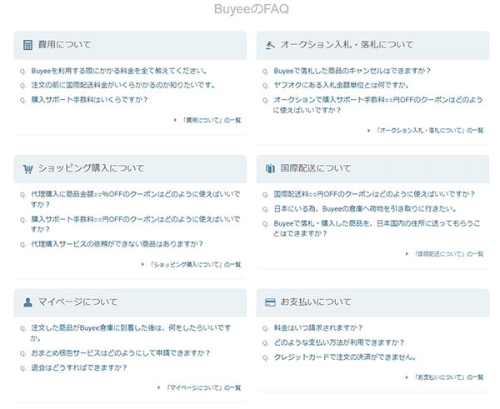500x409 pixels.
Task: Open question Buyeeで落札した商品のキャンセルはできますか？
Action: tap(352, 71)
